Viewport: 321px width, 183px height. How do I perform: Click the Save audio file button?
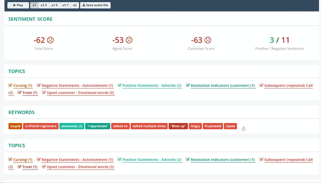click(x=95, y=5)
